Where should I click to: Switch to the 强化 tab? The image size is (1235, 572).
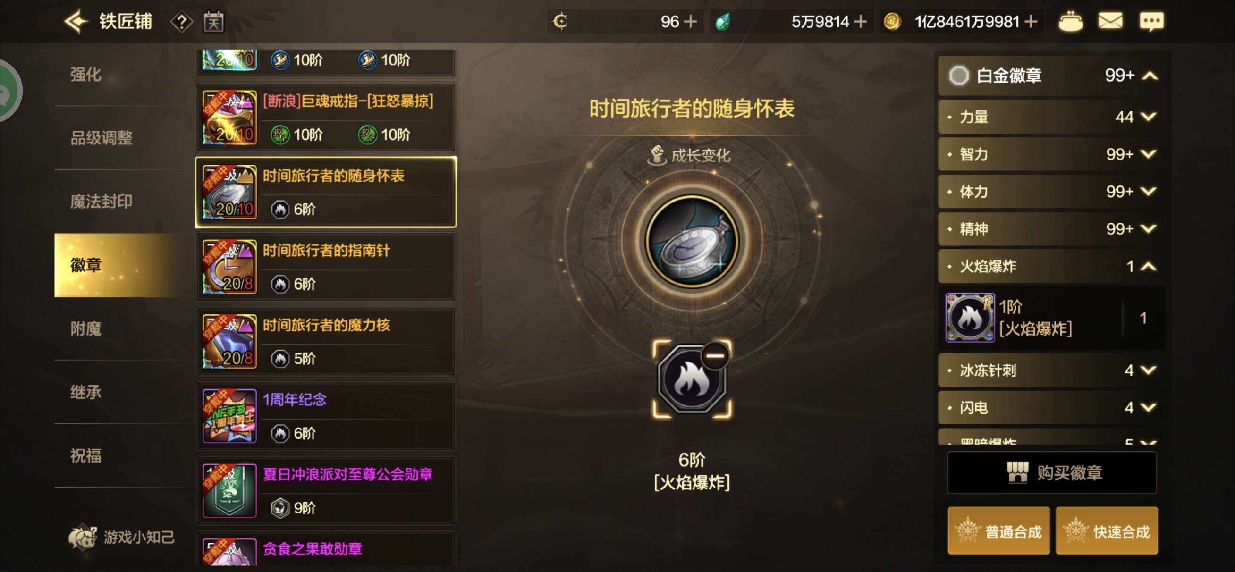click(86, 74)
